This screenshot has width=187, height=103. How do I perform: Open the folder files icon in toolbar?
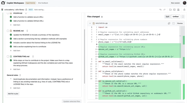(170, 10)
